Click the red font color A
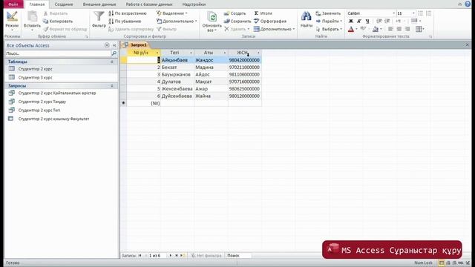This screenshot has height=267, width=475. pyautogui.click(x=351, y=29)
